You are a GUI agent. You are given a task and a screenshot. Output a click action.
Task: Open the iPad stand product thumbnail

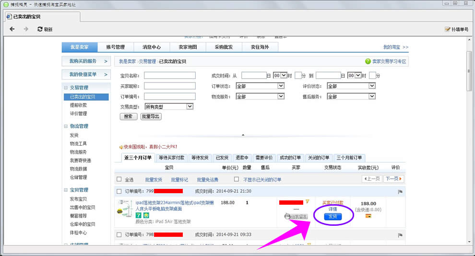coord(124,208)
